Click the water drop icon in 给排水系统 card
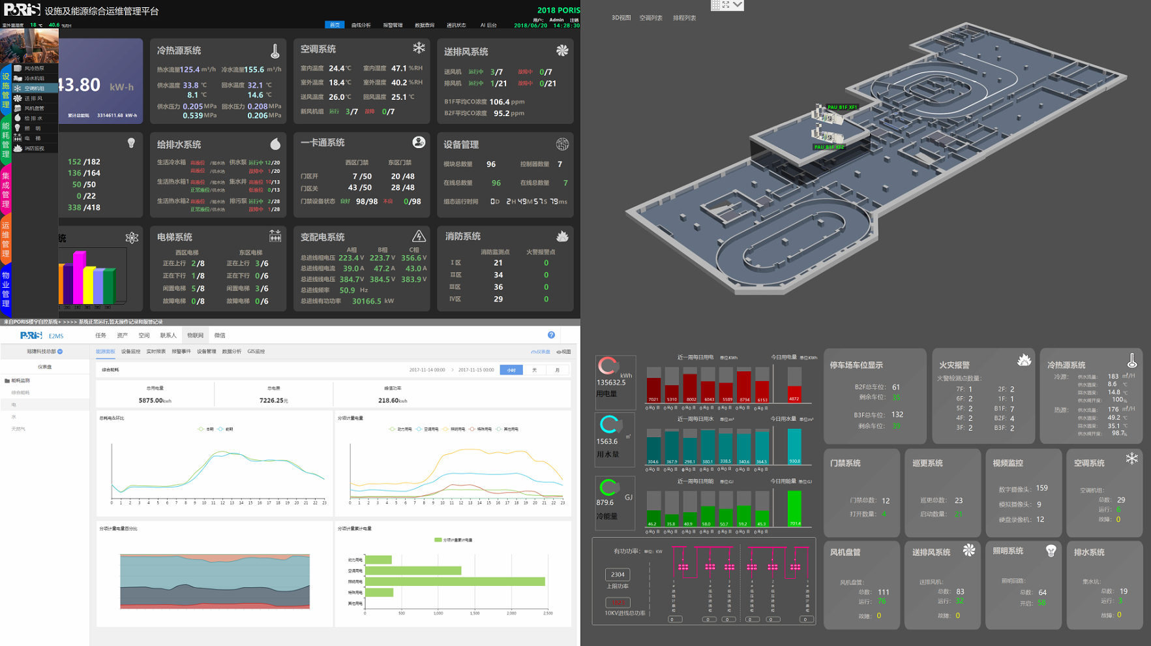 click(275, 143)
